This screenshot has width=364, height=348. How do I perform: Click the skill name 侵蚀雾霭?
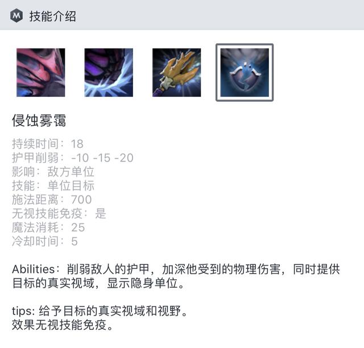pos(39,121)
